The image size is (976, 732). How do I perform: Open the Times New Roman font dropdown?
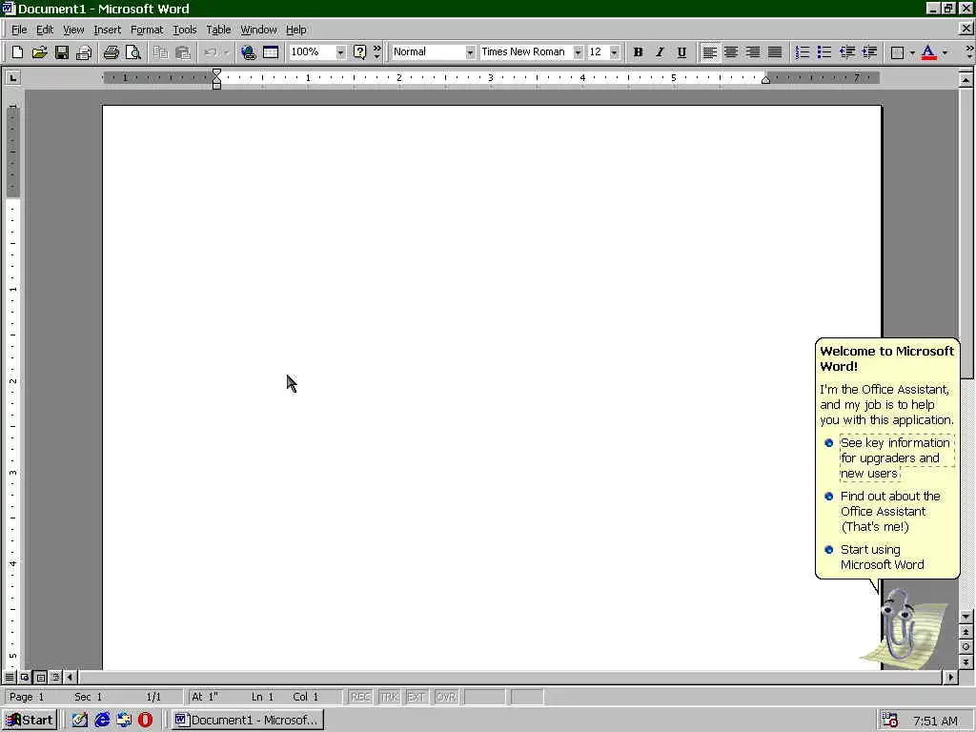tap(578, 52)
